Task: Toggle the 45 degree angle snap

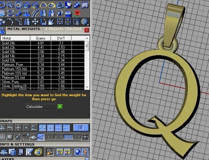Action: click(26, 137)
